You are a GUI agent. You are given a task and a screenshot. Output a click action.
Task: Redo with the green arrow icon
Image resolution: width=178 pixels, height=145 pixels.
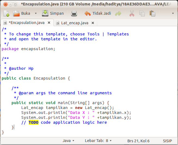[118, 13]
